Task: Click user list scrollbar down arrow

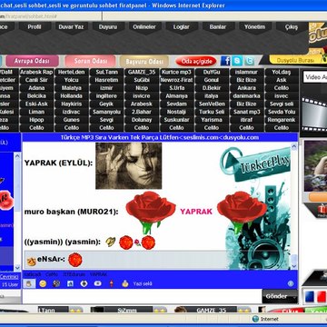Action: pos(17,268)
